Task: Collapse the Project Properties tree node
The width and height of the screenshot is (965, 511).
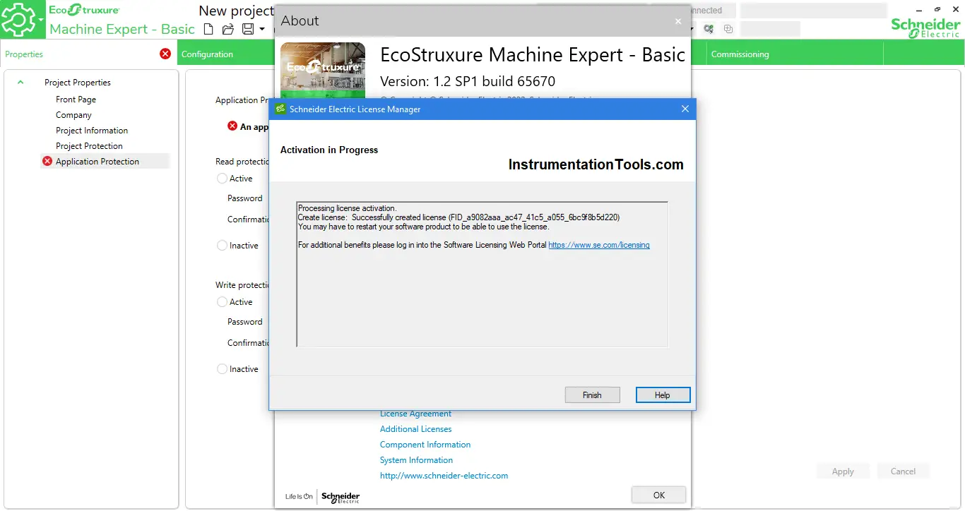Action: pos(20,82)
